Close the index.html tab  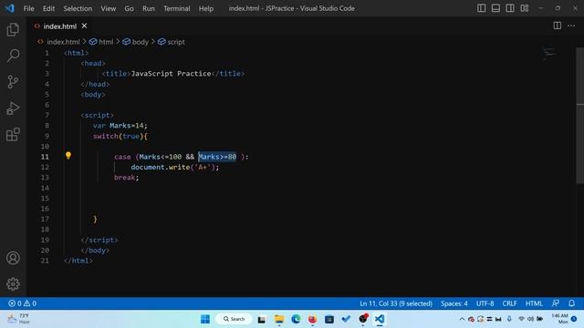click(84, 26)
